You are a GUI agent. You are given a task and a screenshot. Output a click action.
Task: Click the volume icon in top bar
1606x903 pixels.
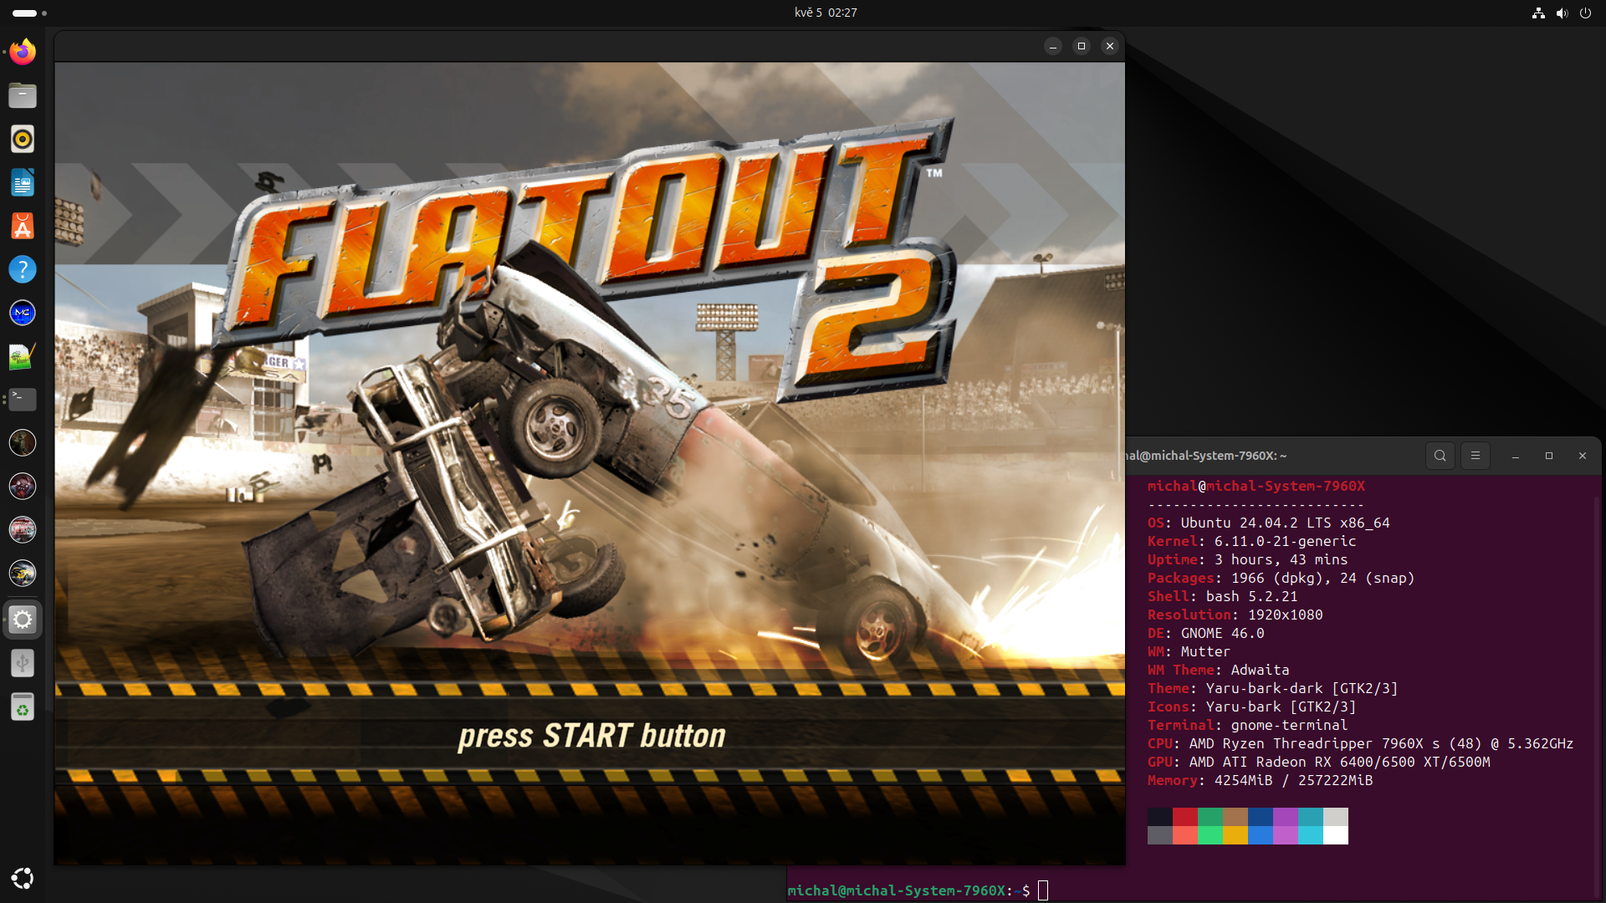point(1562,13)
